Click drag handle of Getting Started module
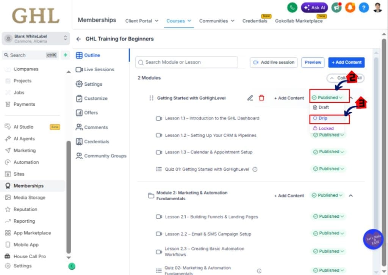Viewport: 388px width, 275px height. click(151, 98)
